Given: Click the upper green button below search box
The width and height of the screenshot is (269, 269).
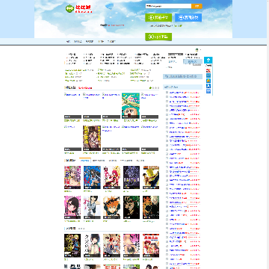Looking at the screenshot, I should 158,18.
